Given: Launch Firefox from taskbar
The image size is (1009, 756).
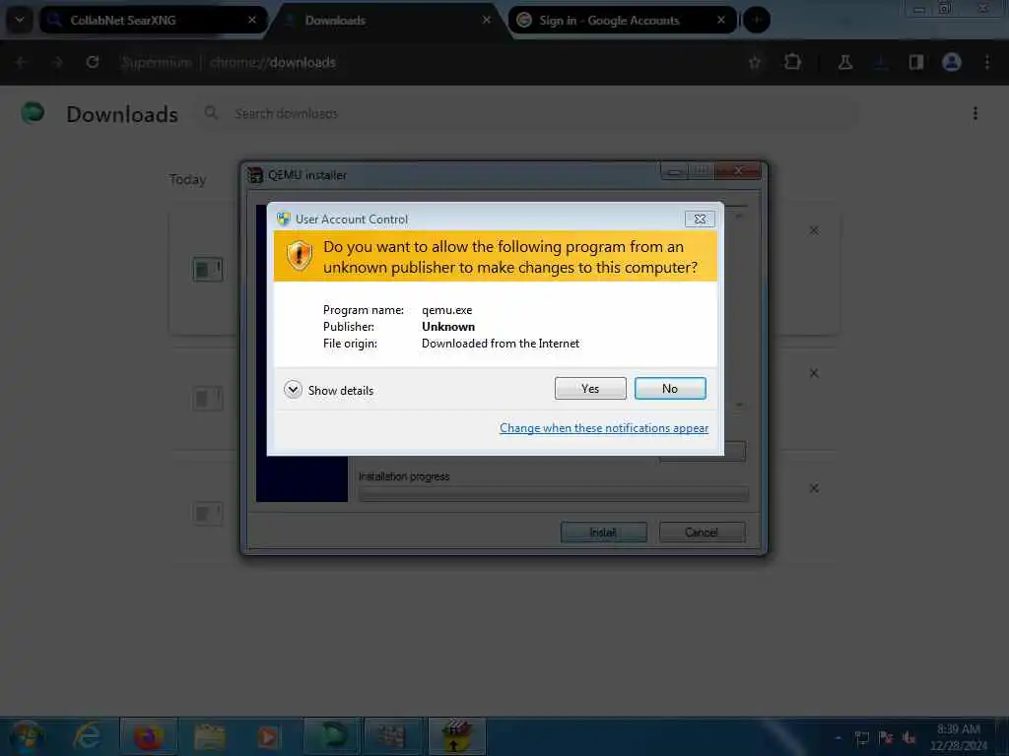Looking at the screenshot, I should [x=148, y=736].
